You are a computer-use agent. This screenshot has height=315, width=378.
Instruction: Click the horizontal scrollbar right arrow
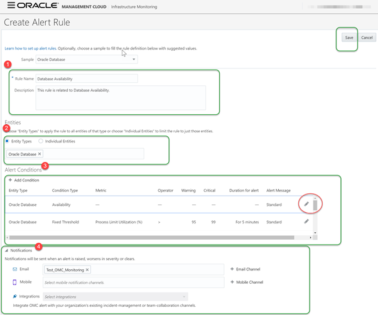(310, 237)
